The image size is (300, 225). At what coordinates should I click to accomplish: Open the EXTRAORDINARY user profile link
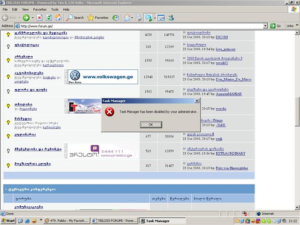231,153
